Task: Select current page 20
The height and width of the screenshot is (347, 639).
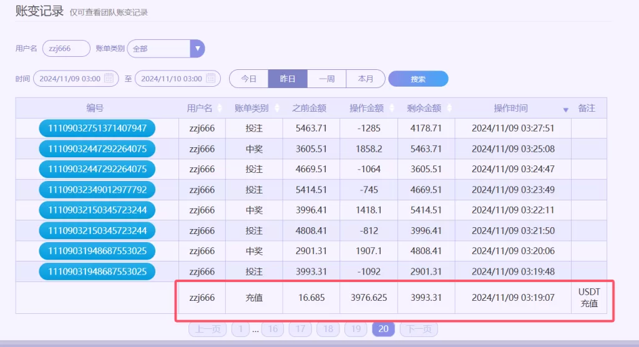Action: (x=383, y=329)
